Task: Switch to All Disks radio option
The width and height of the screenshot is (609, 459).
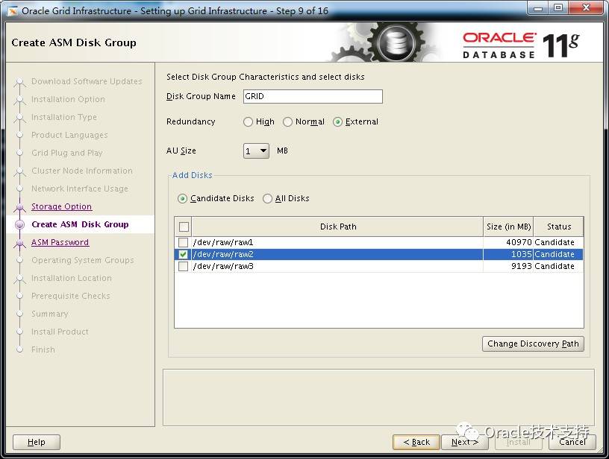Action: pyautogui.click(x=268, y=199)
